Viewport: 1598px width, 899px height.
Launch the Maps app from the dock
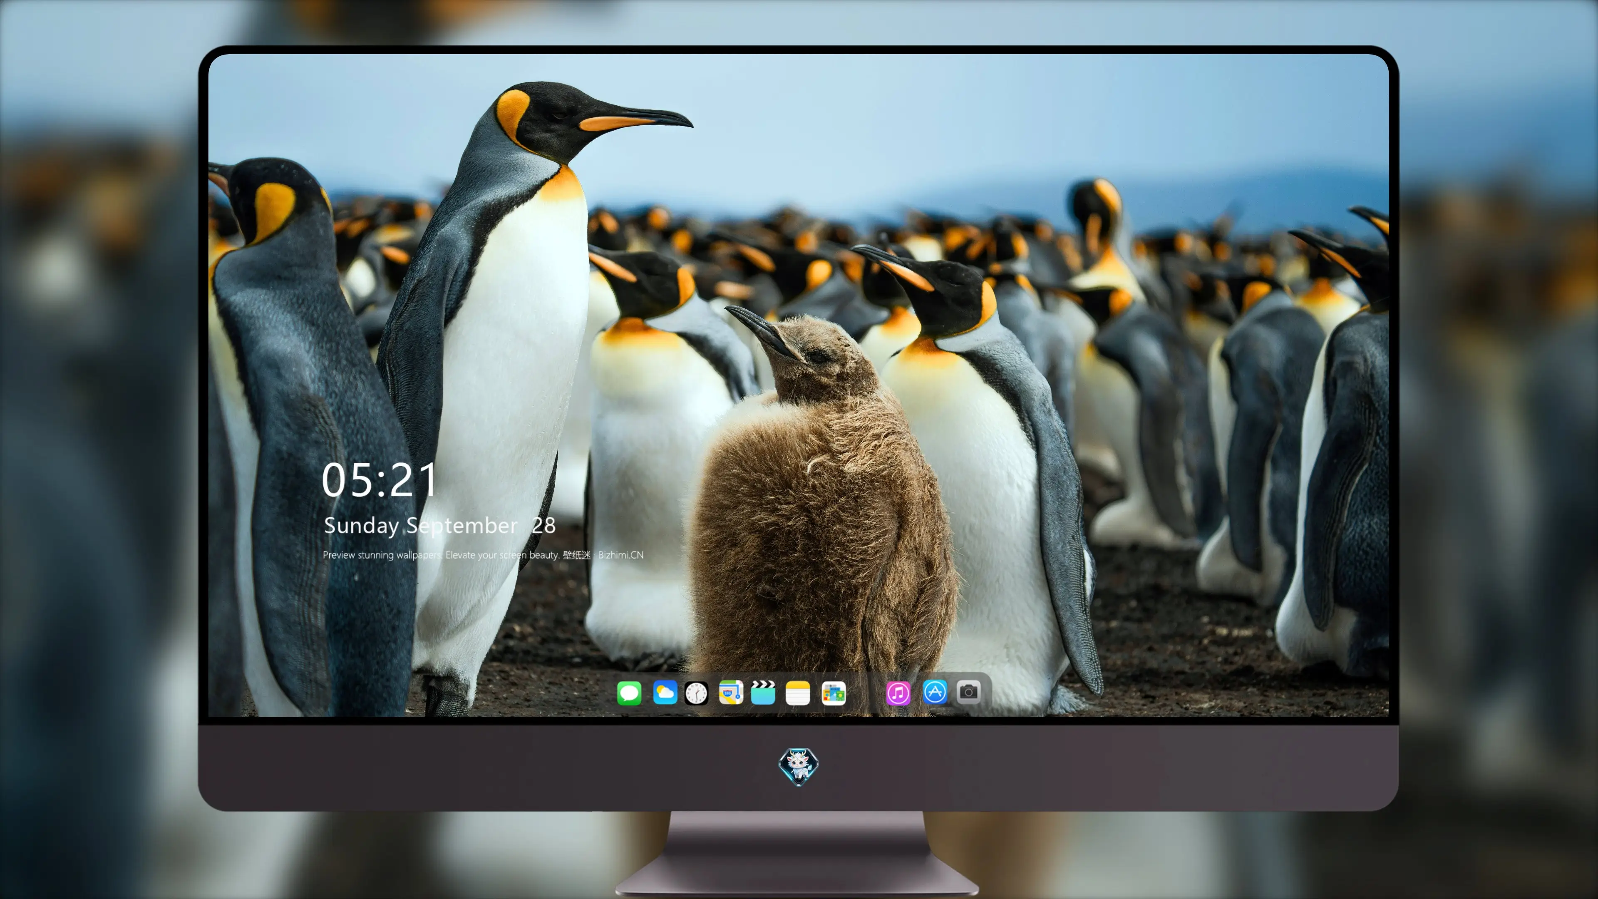731,693
